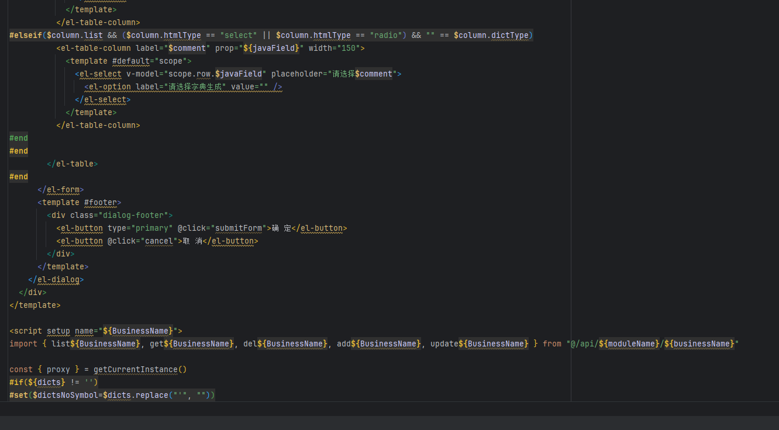Click the #end directly below </el-table>
This screenshot has height=430, width=779.
[x=19, y=177]
